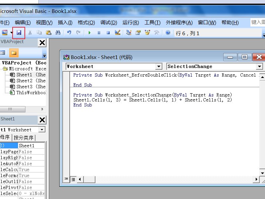
Task: Toggle Design Mode icon in toolbar
Action: (x=117, y=33)
